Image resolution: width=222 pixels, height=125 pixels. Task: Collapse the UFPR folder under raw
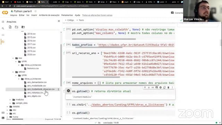click(x=16, y=61)
